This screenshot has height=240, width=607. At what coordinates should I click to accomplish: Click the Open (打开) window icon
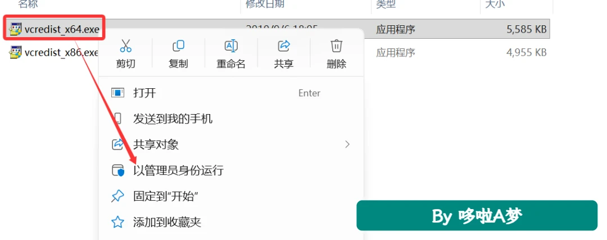(117, 93)
